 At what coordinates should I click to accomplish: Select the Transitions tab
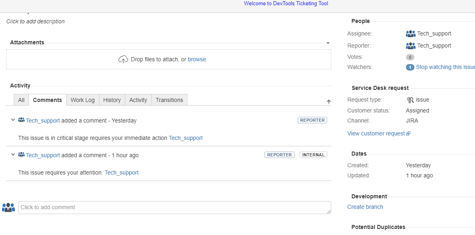coord(169,100)
